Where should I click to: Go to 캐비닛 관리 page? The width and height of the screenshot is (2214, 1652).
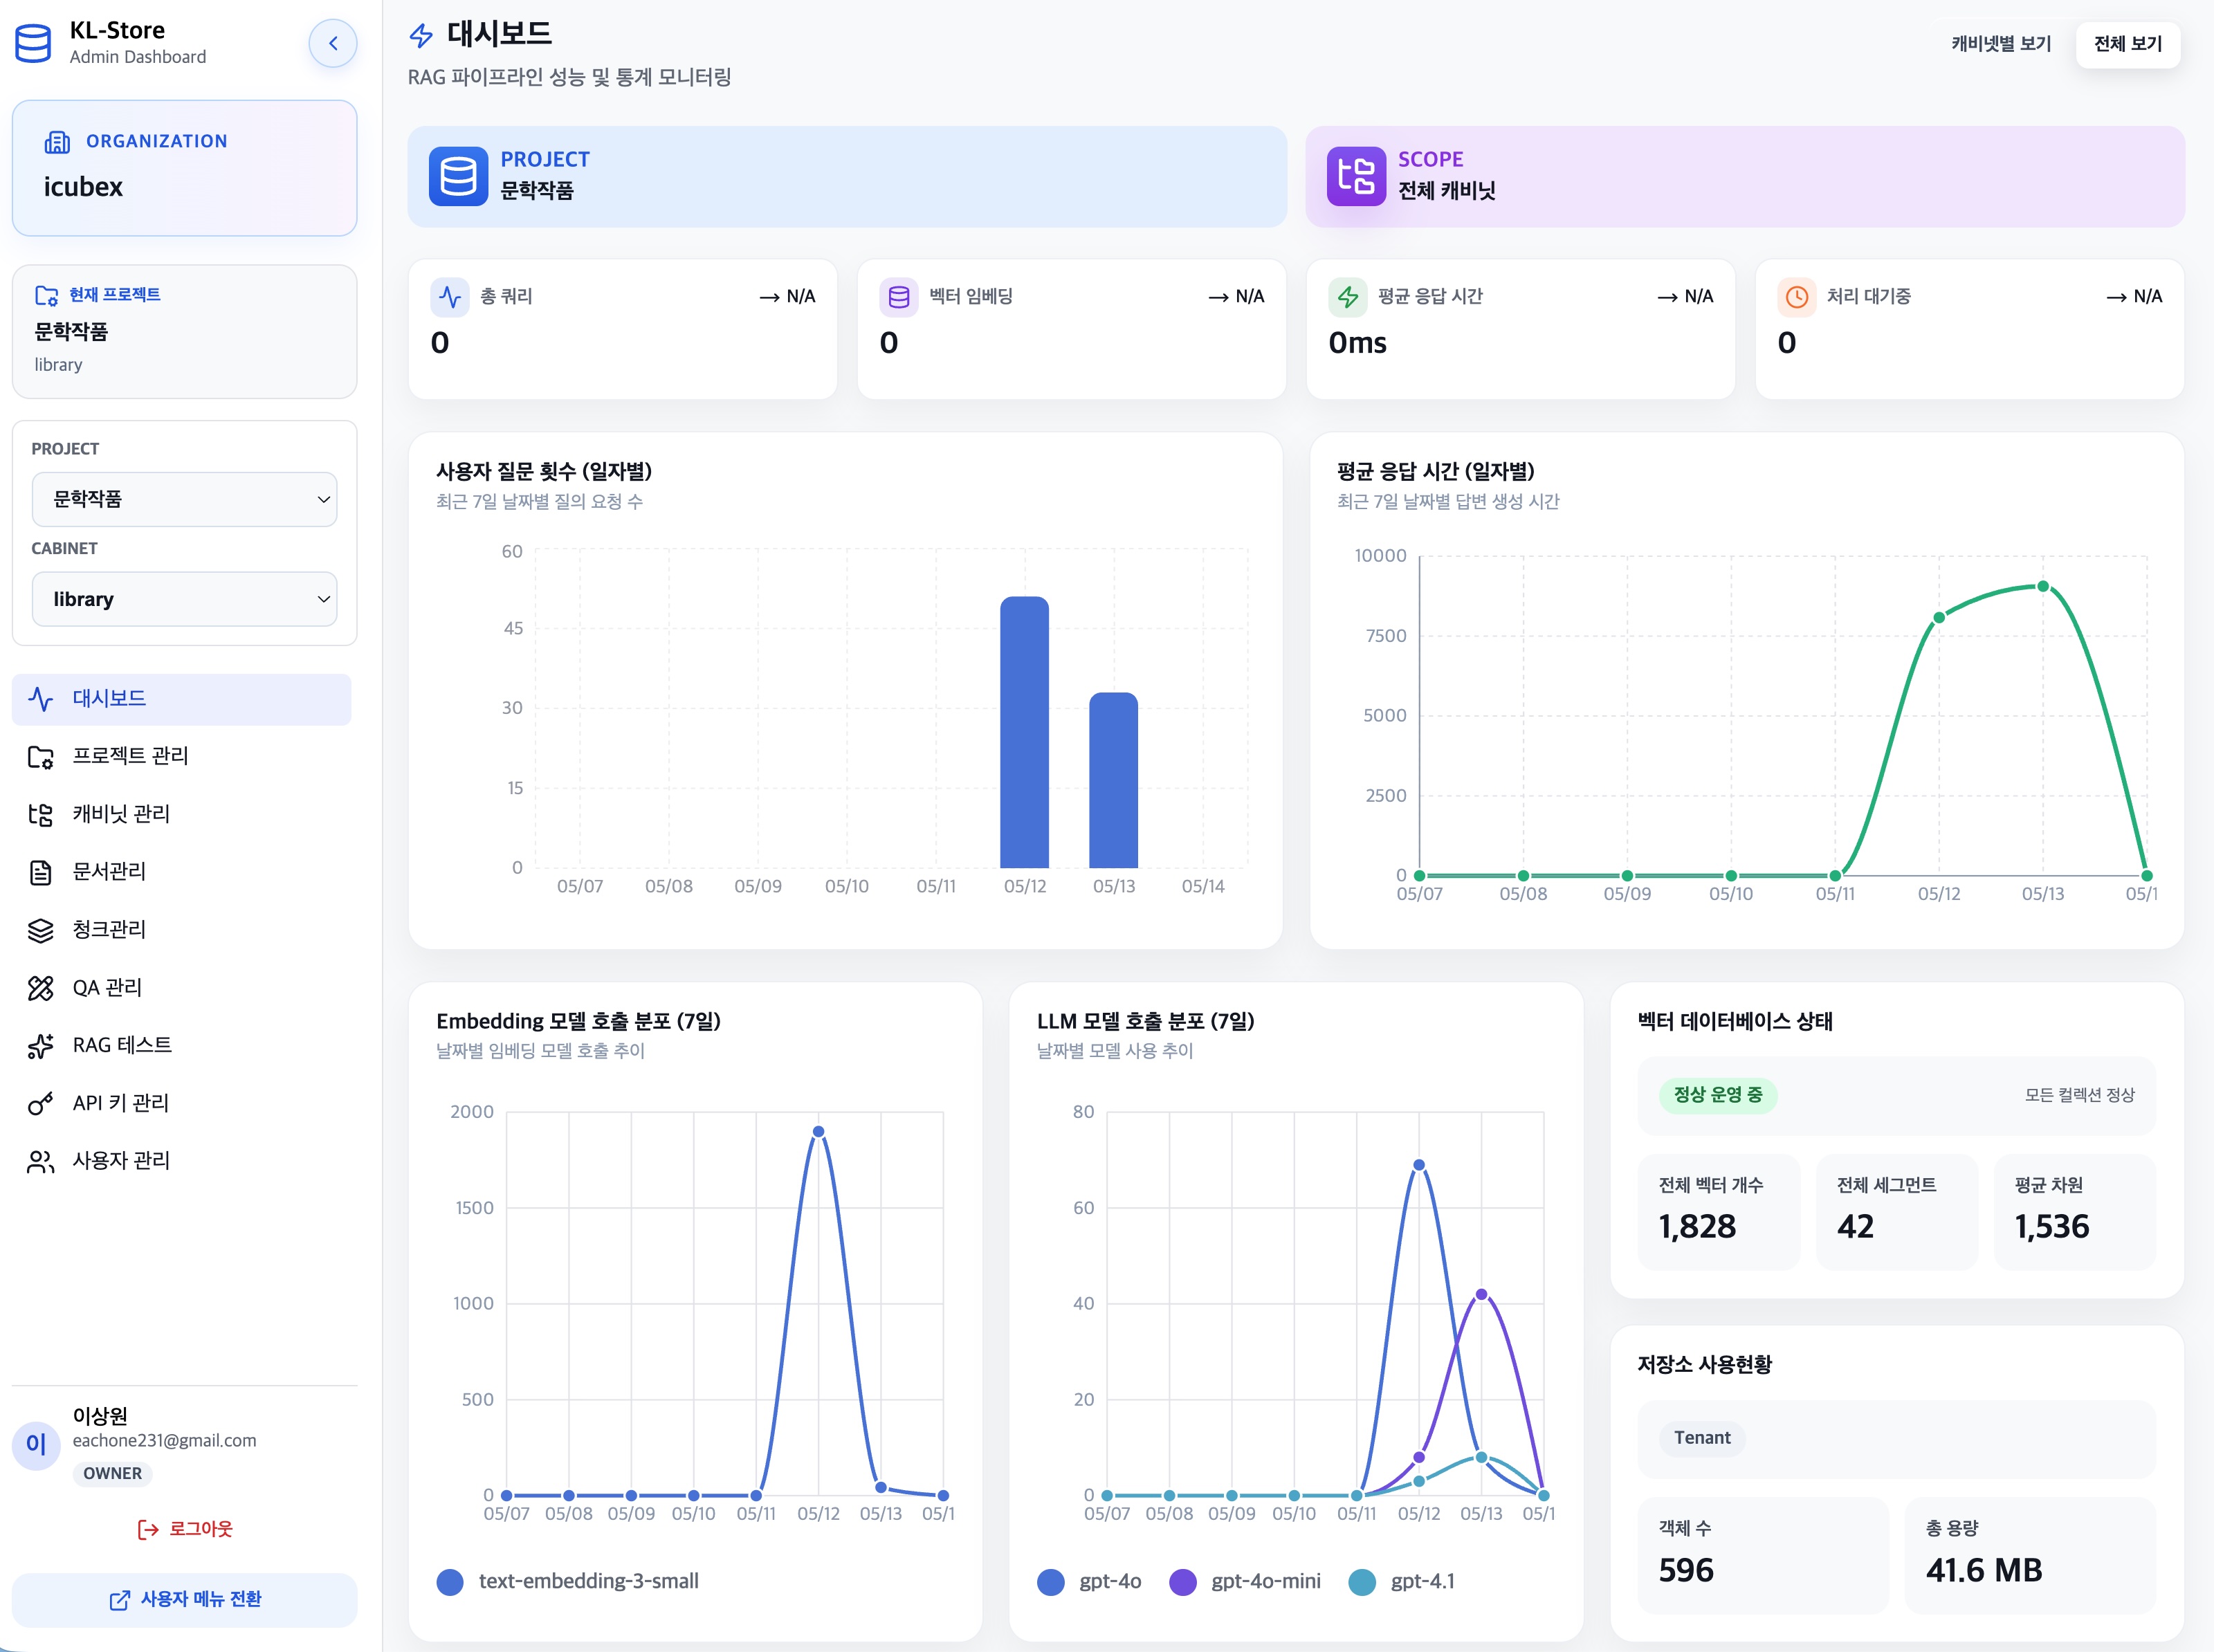click(x=181, y=814)
